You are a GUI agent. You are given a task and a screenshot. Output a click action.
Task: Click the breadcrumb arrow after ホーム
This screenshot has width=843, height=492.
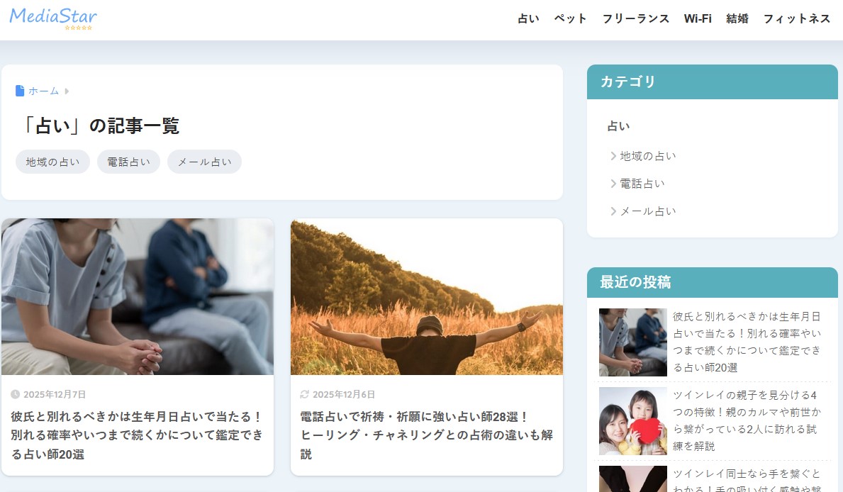67,91
